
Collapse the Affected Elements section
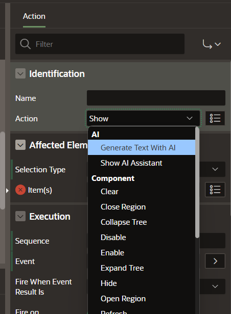click(20, 145)
